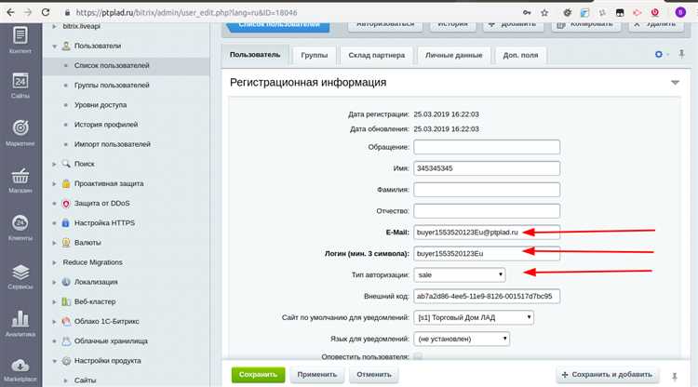This screenshot has height=387, width=698.
Task: Click the browser back arrow
Action: coord(10,12)
